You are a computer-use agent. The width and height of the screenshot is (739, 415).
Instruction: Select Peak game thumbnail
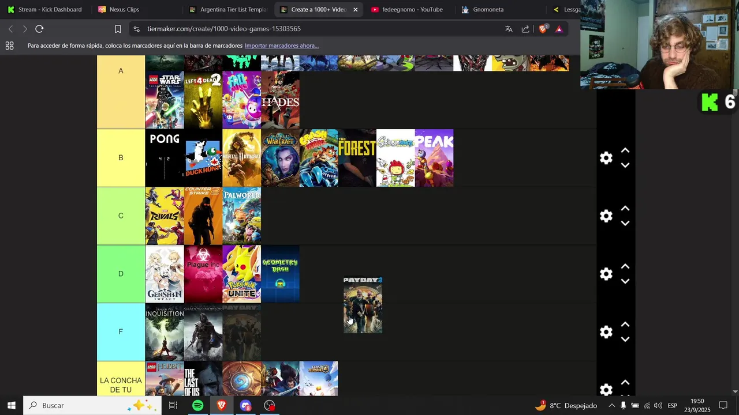[x=434, y=158]
